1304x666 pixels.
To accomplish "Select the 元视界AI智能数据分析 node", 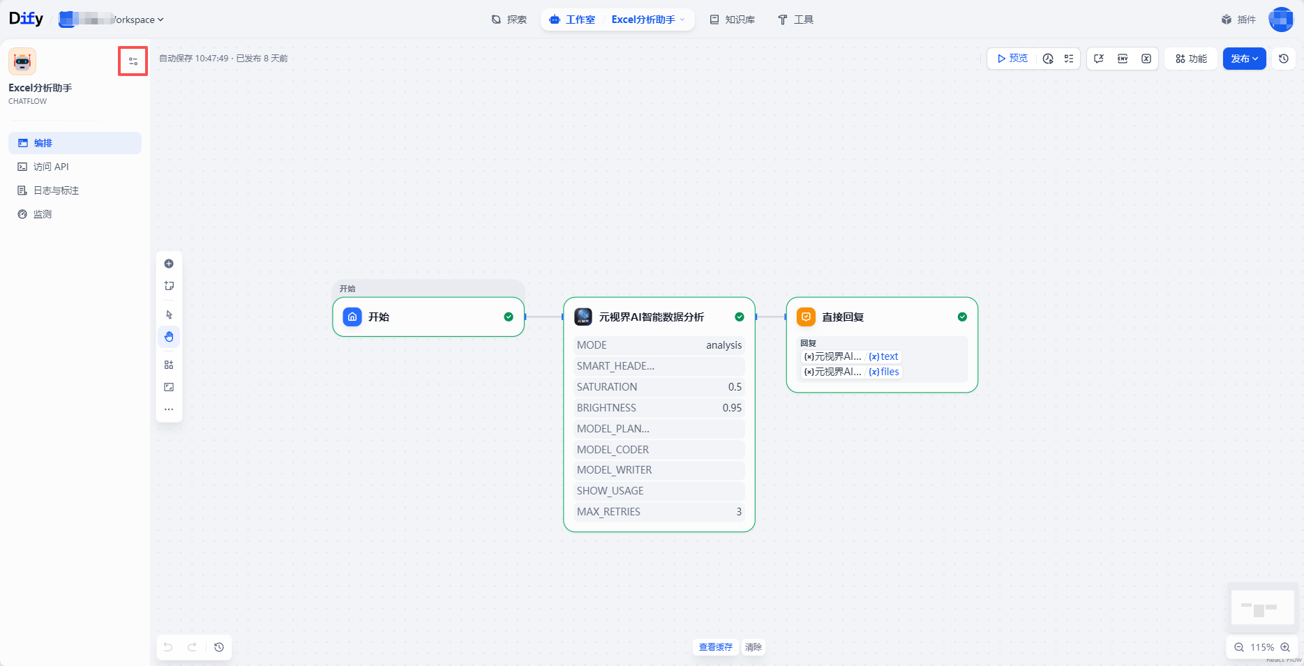I will pos(659,414).
